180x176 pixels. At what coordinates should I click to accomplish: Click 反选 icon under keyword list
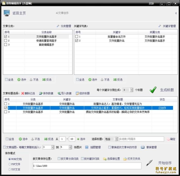click(115, 79)
